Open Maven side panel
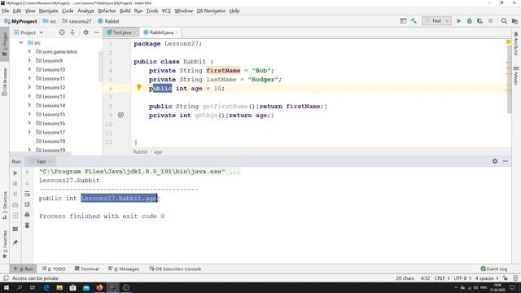The height and width of the screenshot is (293, 521). 515,76
